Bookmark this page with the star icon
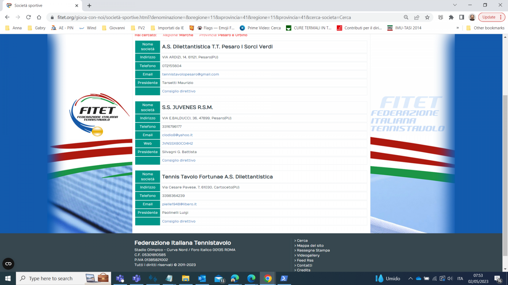This screenshot has height=285, width=508. click(427, 17)
